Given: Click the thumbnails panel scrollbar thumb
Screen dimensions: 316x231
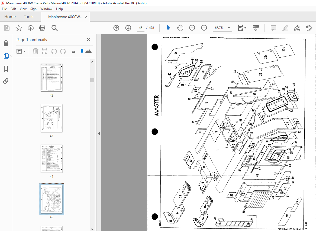Looking at the screenshot, I should (92, 80).
